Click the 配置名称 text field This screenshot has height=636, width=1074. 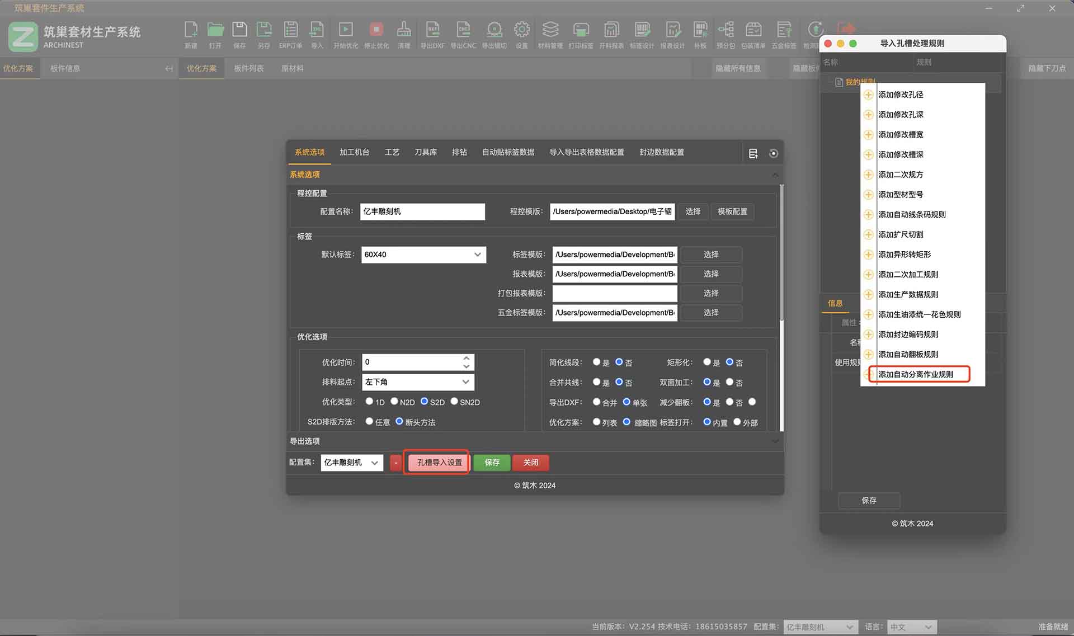pos(422,211)
